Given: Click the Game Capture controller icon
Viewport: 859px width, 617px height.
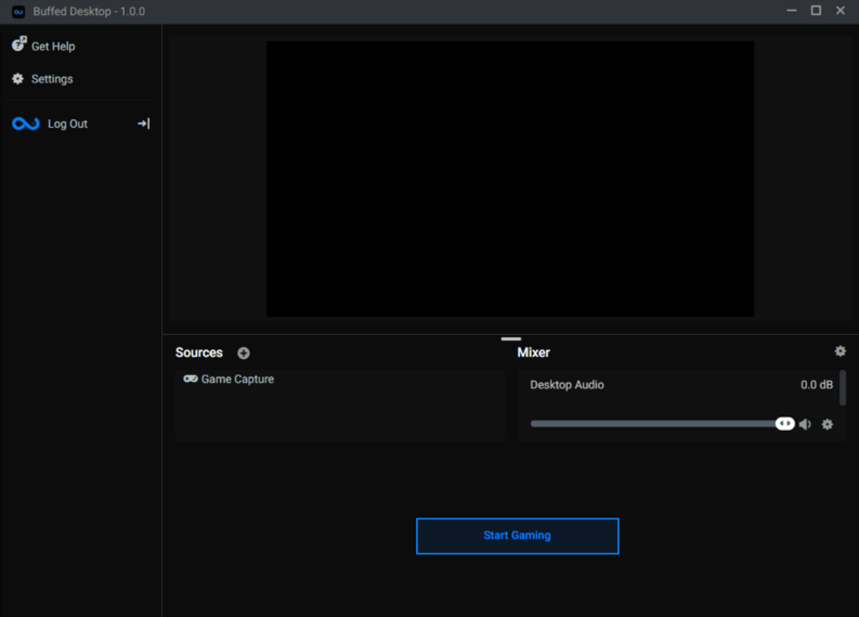Looking at the screenshot, I should (190, 379).
